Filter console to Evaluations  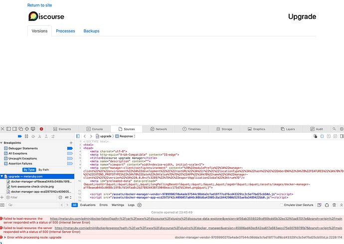coord(88,205)
